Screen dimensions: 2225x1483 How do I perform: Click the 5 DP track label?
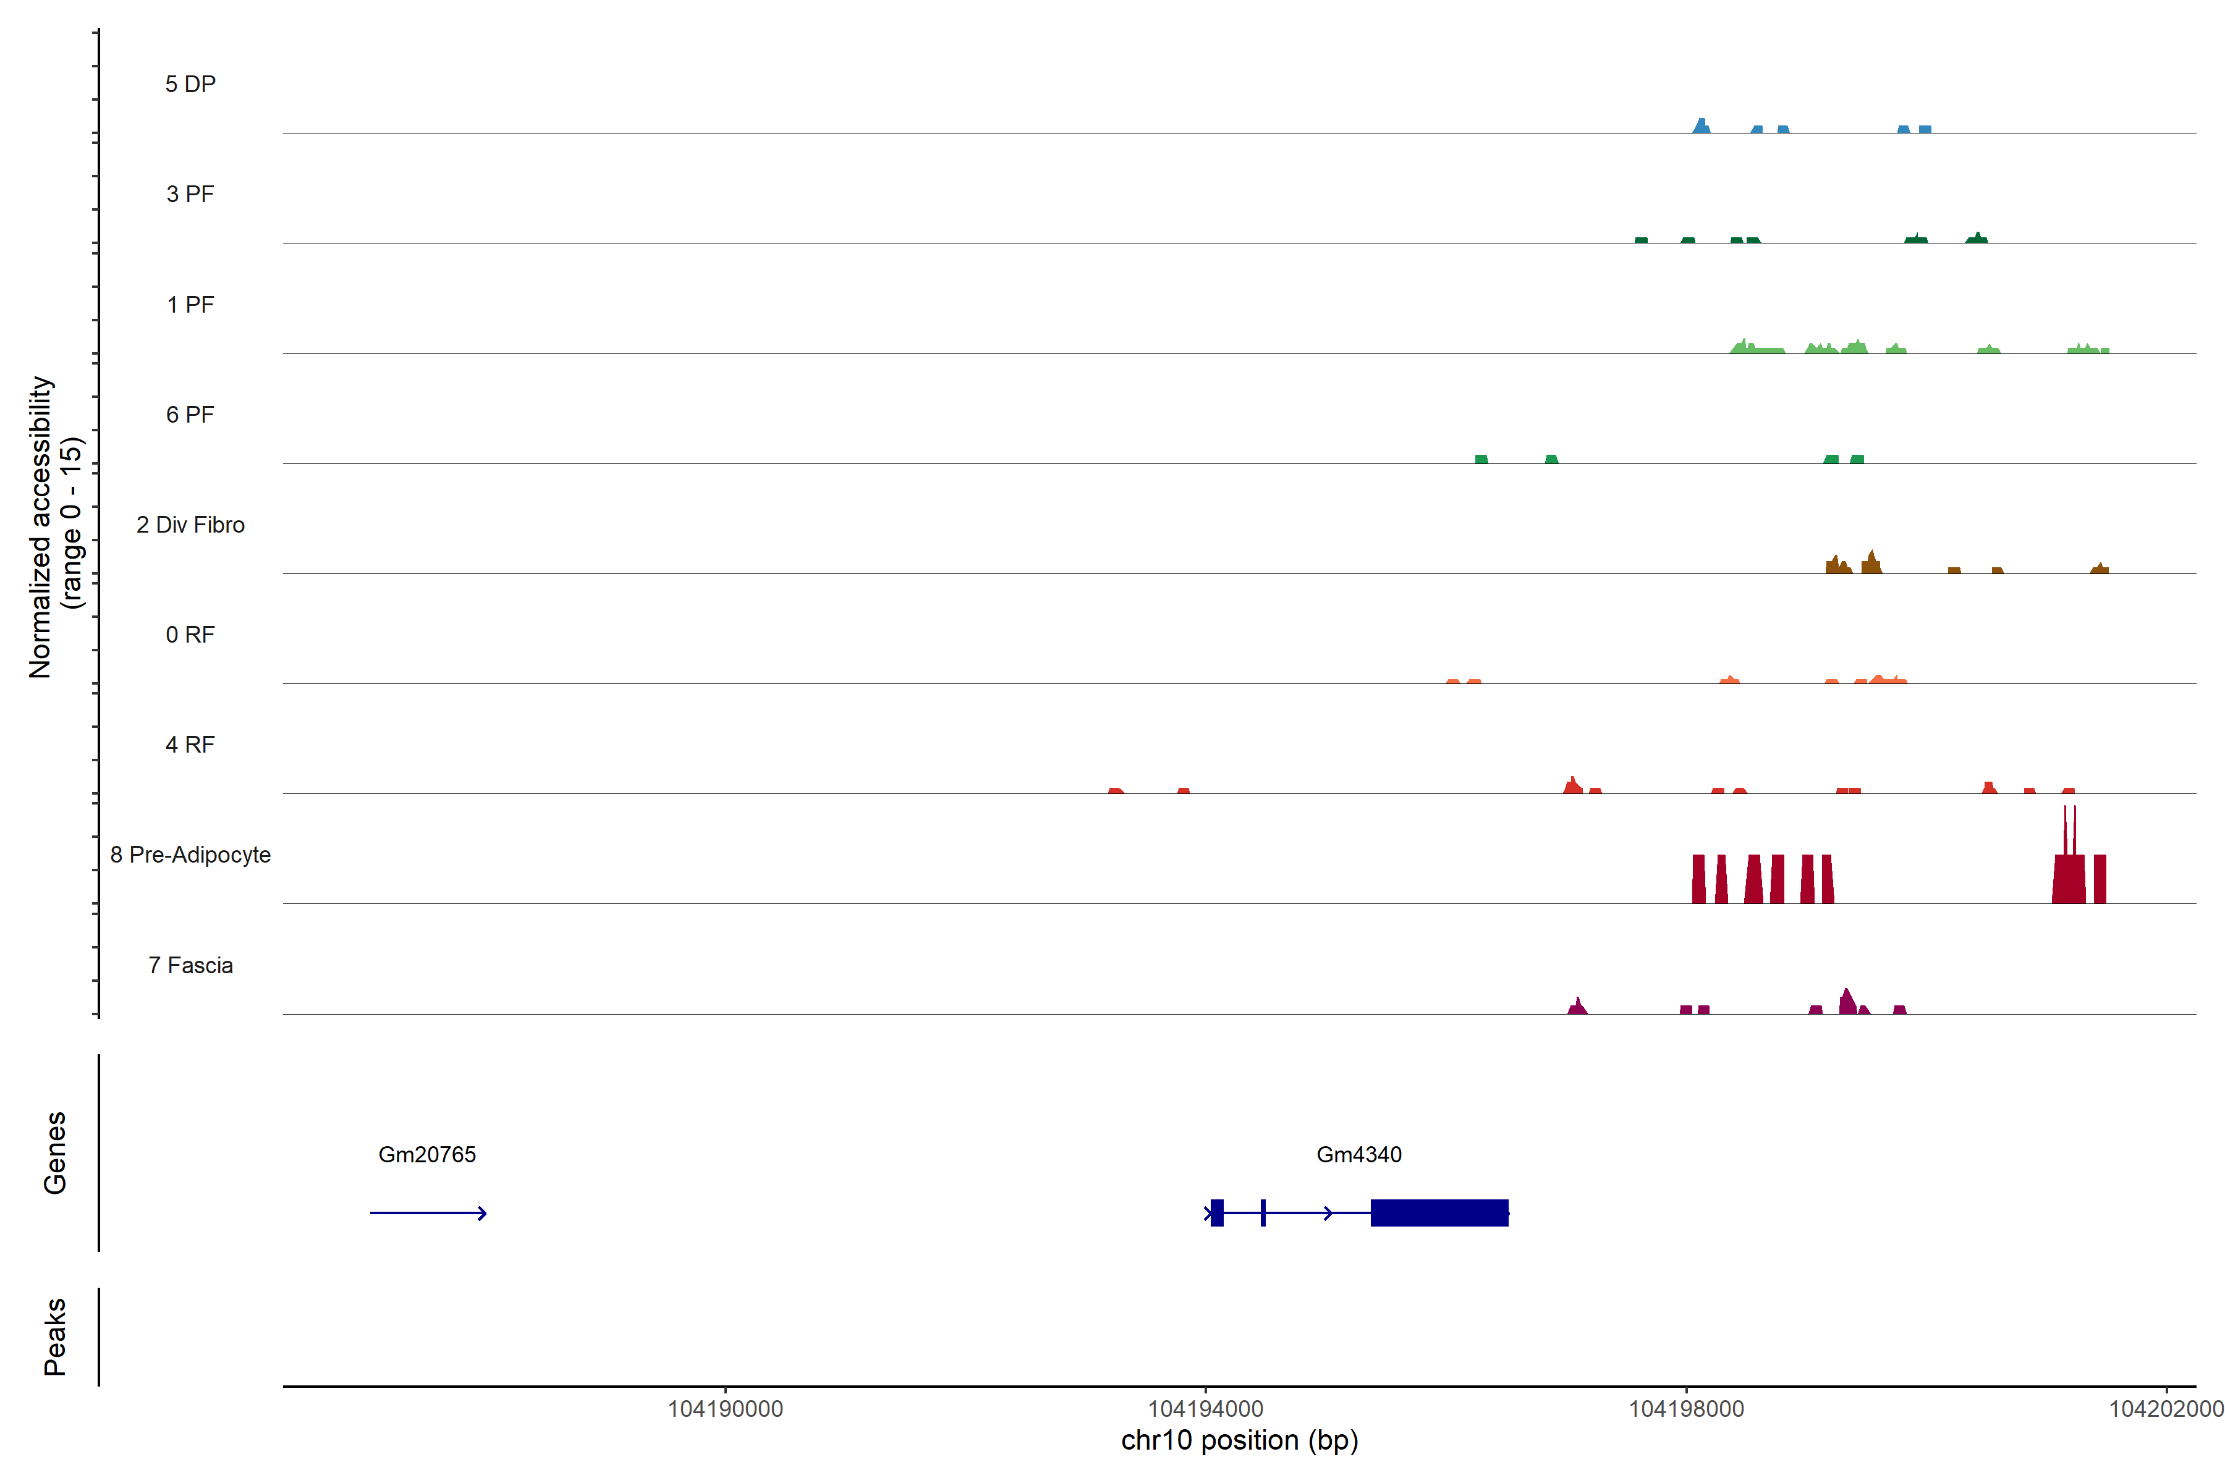tap(190, 84)
